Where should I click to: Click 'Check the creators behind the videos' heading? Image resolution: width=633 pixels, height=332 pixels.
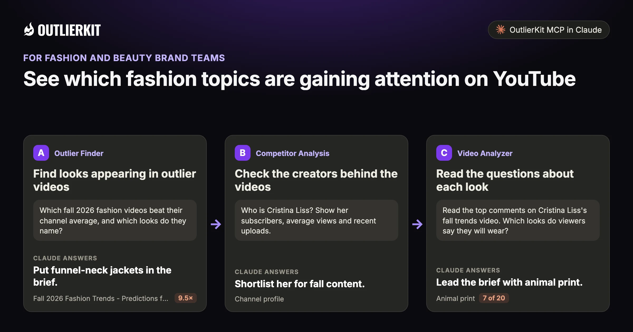pyautogui.click(x=316, y=180)
